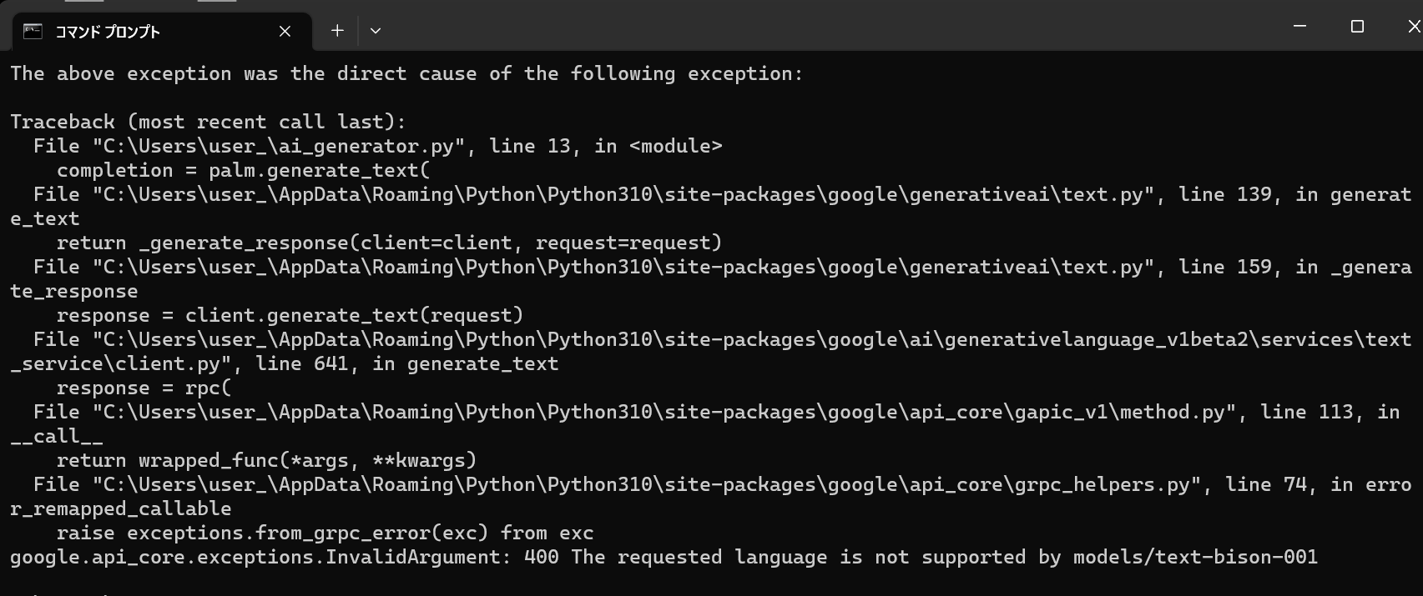This screenshot has height=596, width=1423.
Task: Click the "Traceback (most recent call last):" line
Action: (x=208, y=122)
